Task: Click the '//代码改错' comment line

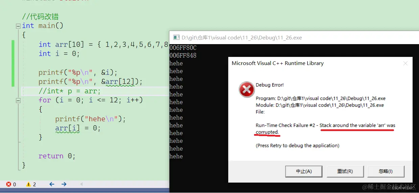Action: [x=40, y=17]
